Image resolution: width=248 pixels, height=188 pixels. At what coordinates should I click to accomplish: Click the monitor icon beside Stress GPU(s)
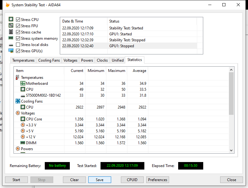coord(11,51)
